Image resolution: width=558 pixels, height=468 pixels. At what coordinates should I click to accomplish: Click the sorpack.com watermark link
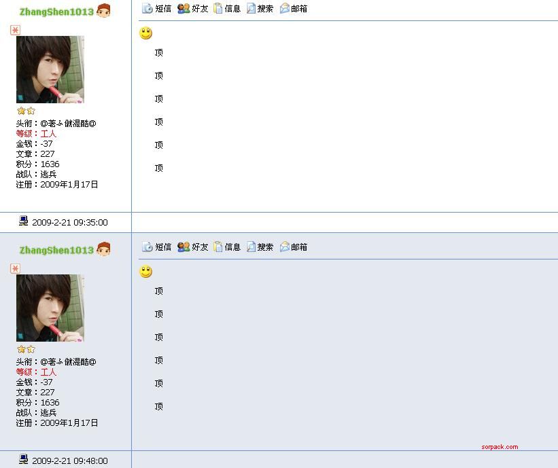point(500,447)
